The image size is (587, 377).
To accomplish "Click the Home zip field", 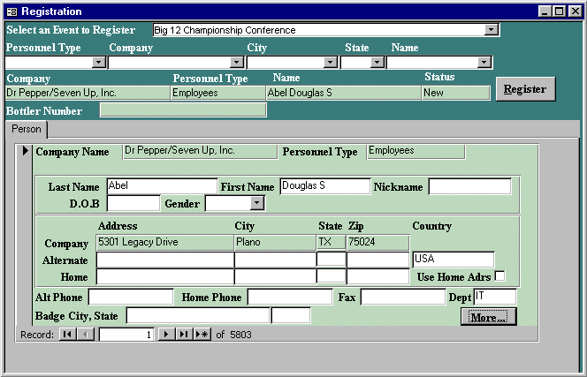I will 377,276.
